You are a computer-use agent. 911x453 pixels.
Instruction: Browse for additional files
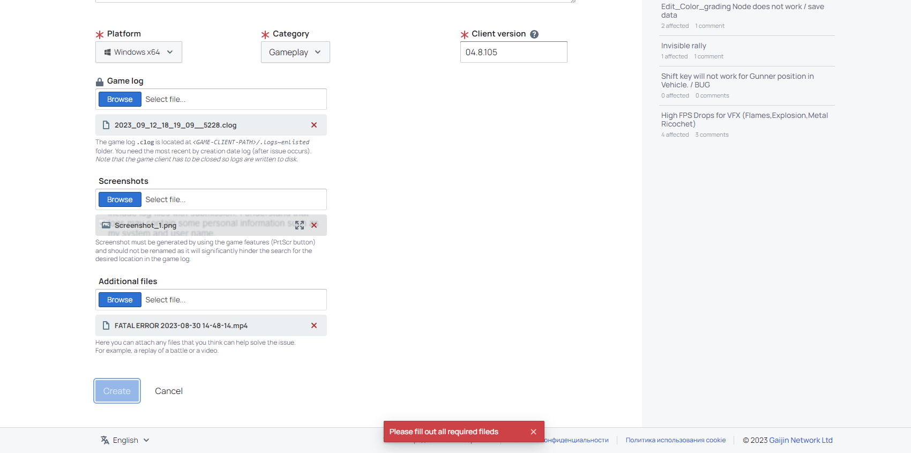pyautogui.click(x=120, y=300)
